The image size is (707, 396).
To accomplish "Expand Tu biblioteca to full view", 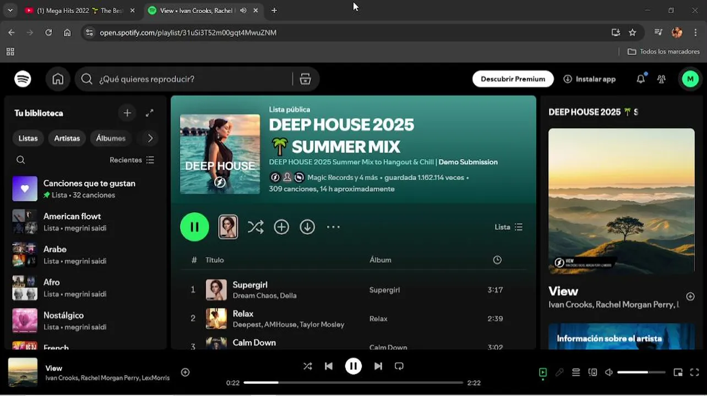I will click(x=149, y=113).
